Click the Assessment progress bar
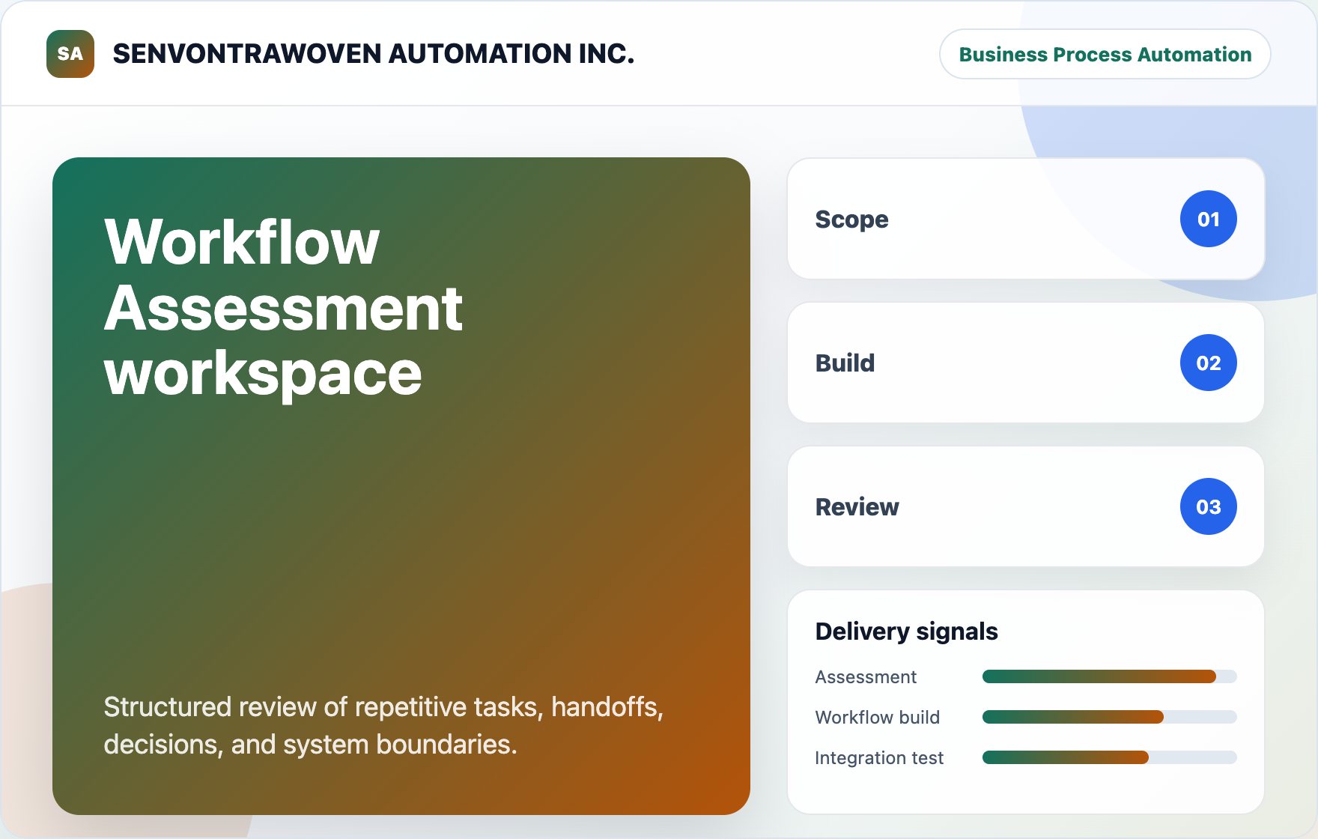The width and height of the screenshot is (1318, 839). [1109, 676]
